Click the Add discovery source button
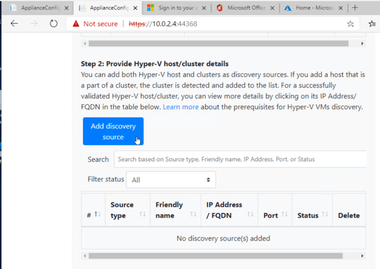Screen dimensions: 380x269 click(113, 131)
